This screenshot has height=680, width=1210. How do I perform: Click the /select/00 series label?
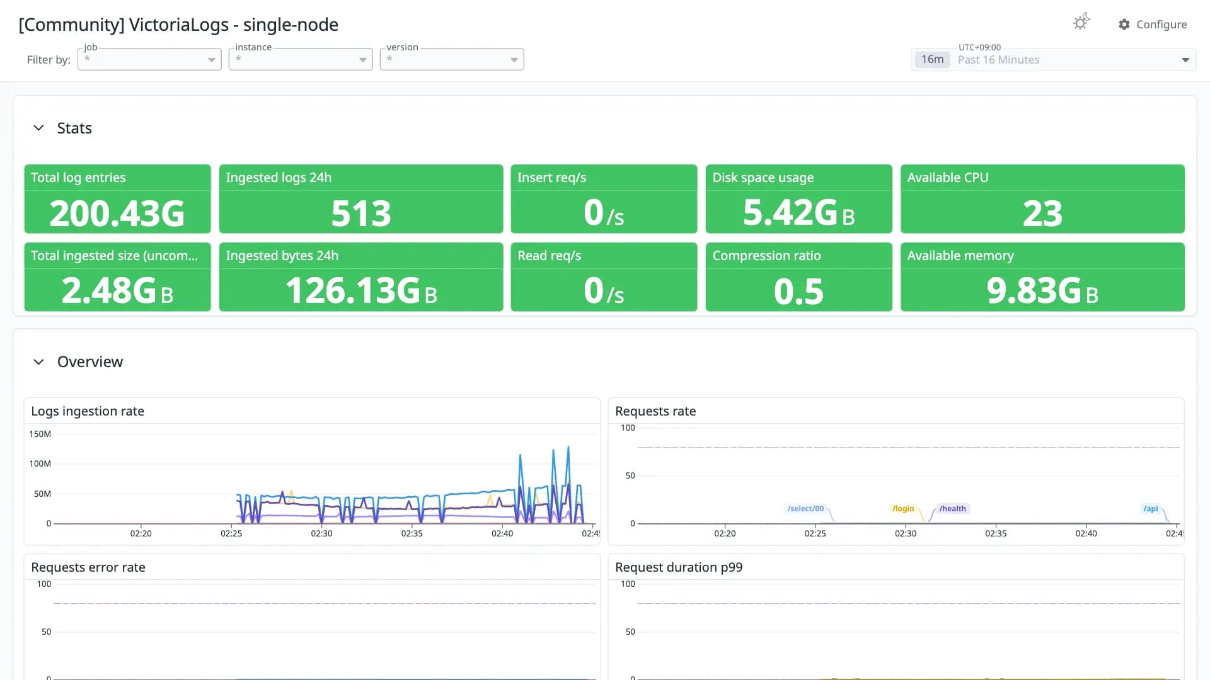point(805,509)
